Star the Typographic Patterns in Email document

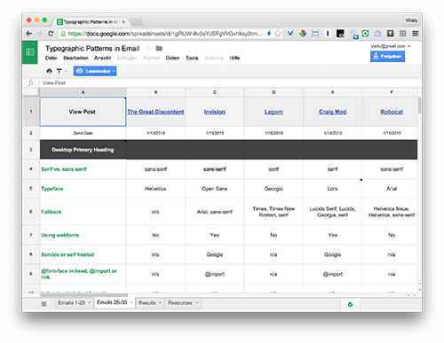click(x=148, y=48)
